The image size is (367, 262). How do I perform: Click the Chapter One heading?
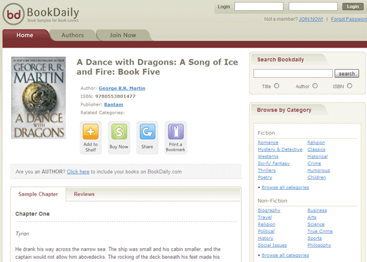(32, 214)
